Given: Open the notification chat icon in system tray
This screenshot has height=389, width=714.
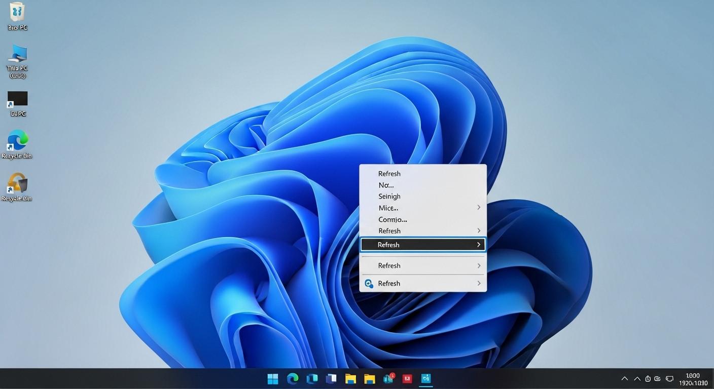Looking at the screenshot, I should click(669, 378).
